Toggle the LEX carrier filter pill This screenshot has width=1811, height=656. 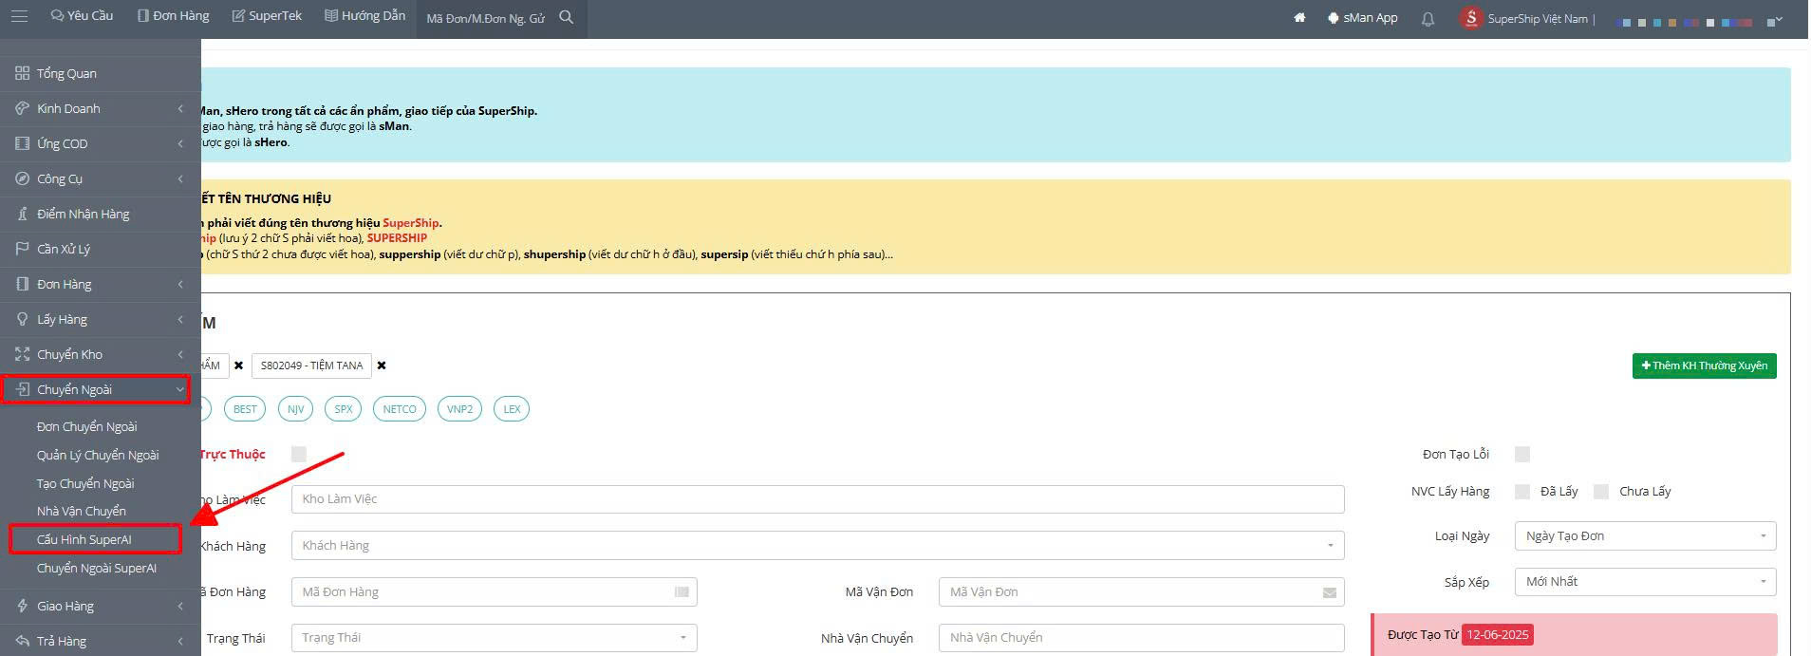512,409
